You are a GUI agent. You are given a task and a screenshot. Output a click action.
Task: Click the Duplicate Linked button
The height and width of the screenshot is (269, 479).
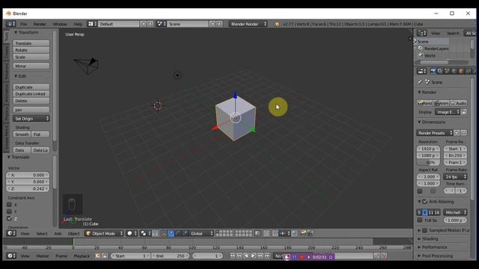click(x=31, y=94)
